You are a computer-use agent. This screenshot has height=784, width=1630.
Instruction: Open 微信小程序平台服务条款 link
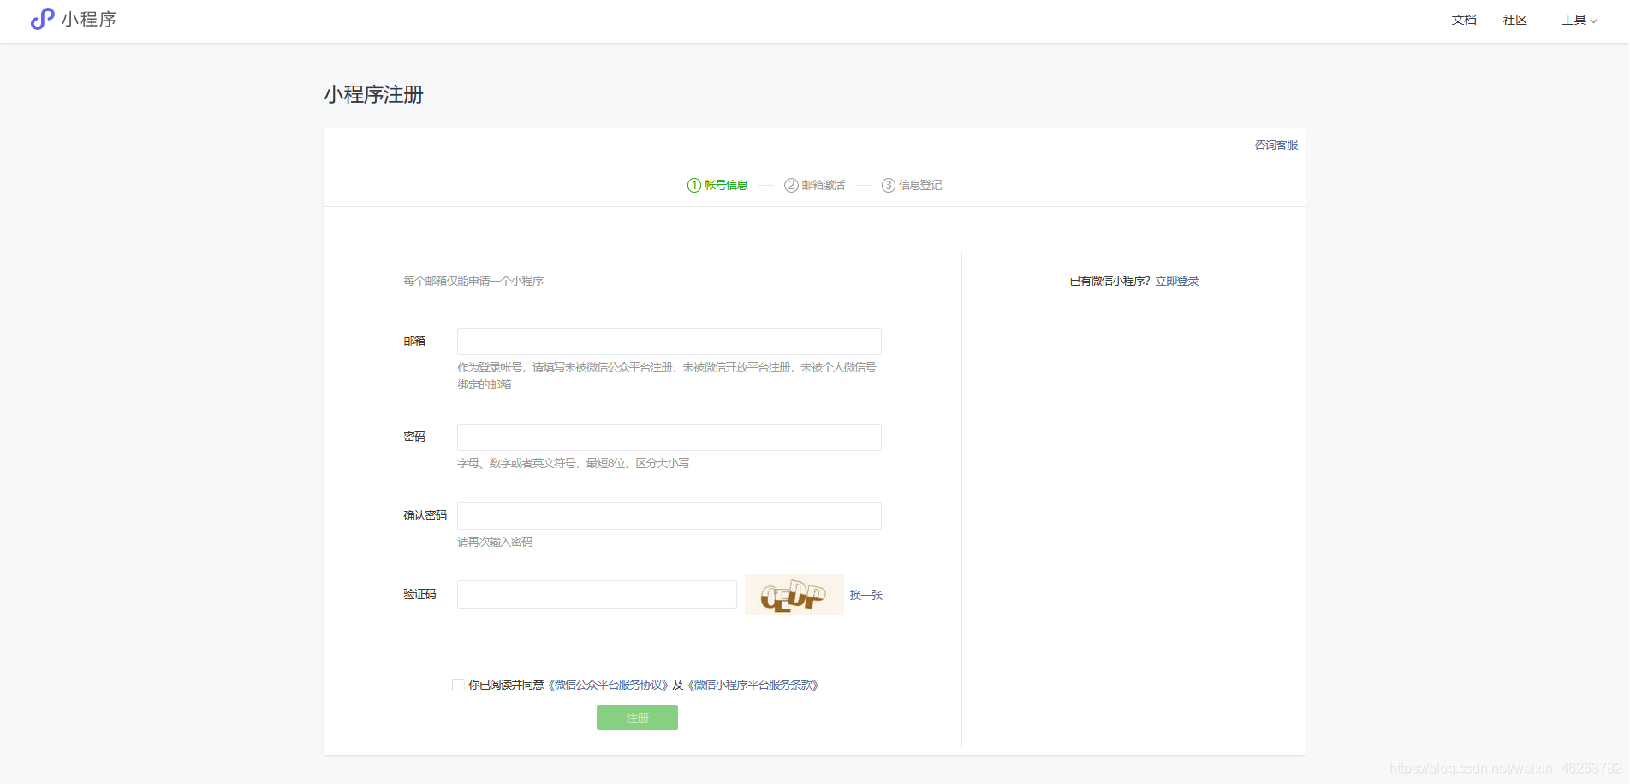(753, 685)
